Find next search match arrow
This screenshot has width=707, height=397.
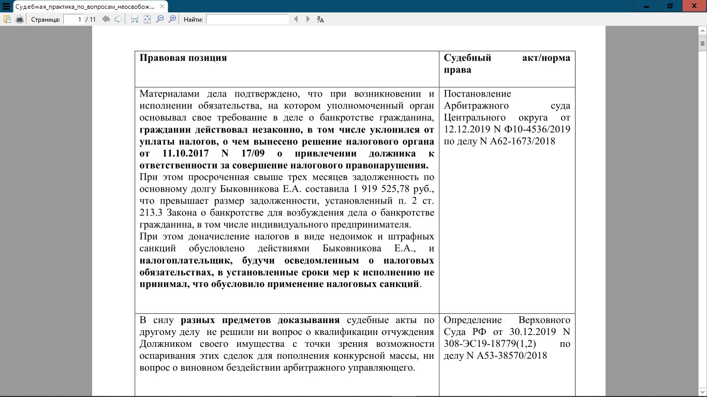click(x=308, y=19)
